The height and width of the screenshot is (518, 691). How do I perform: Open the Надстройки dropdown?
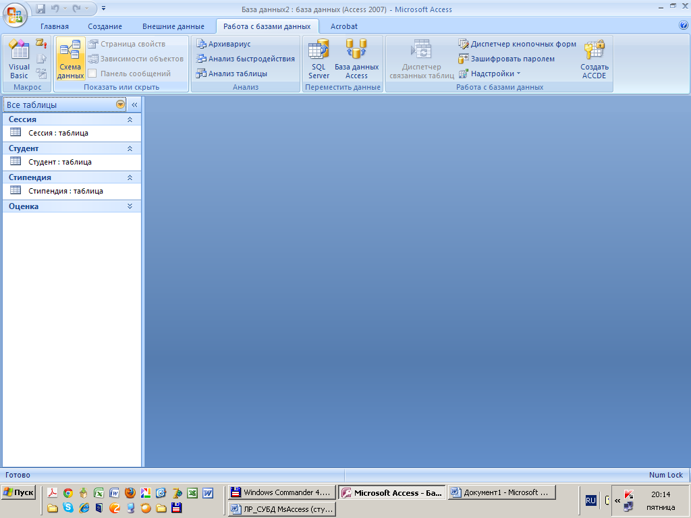[490, 74]
